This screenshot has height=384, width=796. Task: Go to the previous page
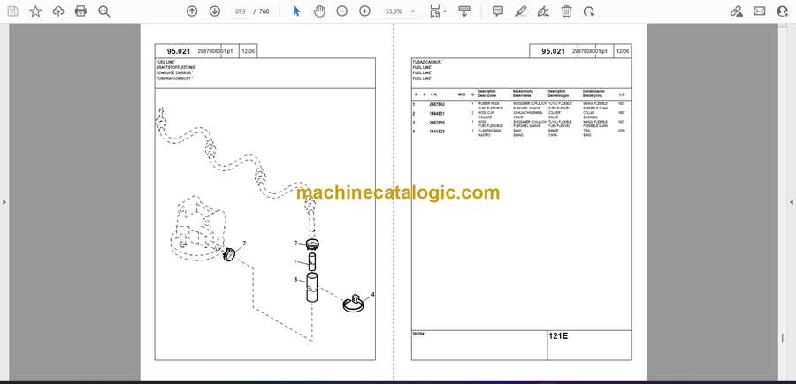pos(192,11)
